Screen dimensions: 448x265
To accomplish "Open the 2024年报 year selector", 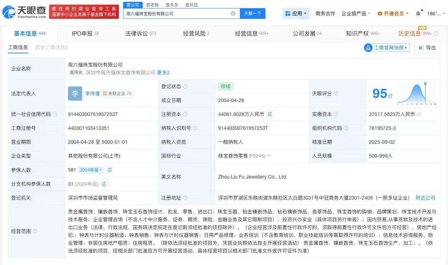I will pos(91,170).
